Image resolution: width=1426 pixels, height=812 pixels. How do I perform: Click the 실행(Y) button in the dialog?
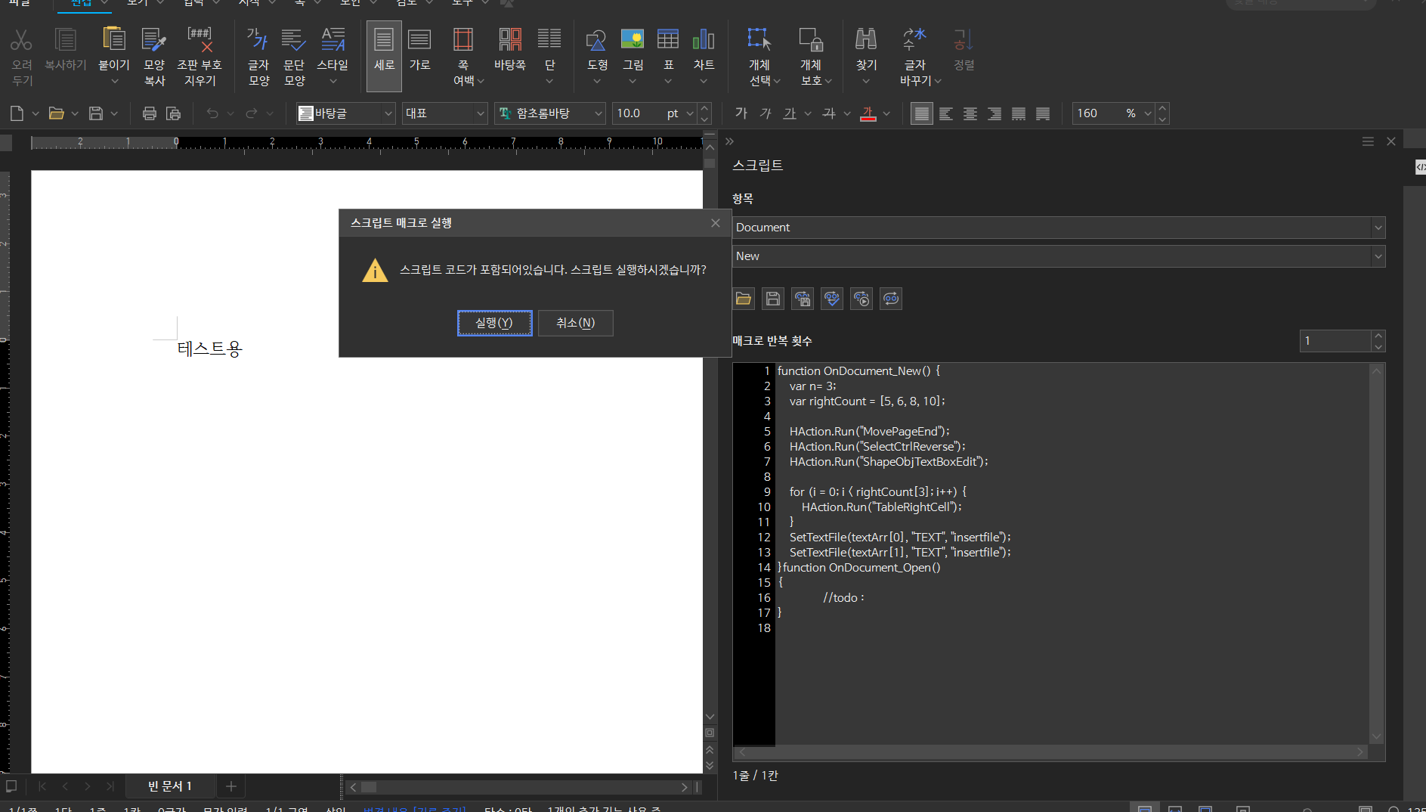[x=494, y=323]
